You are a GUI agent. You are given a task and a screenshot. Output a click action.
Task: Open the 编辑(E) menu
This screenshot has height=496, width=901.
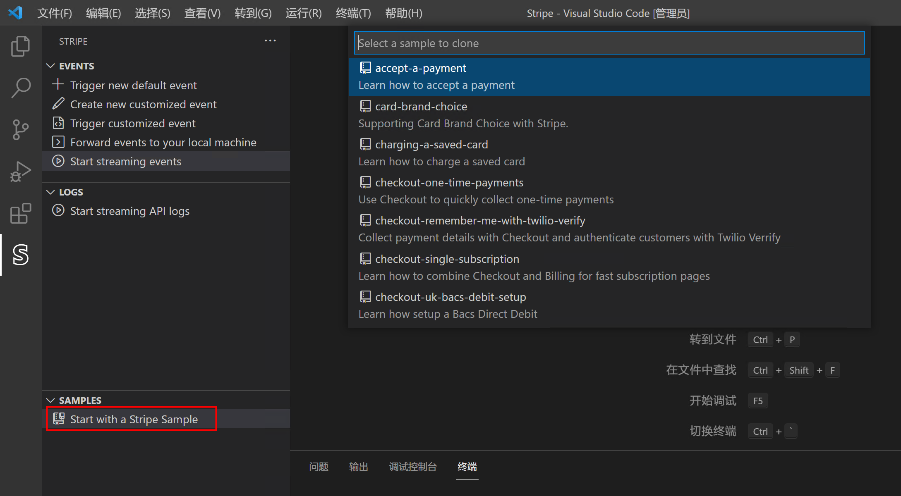[103, 13]
